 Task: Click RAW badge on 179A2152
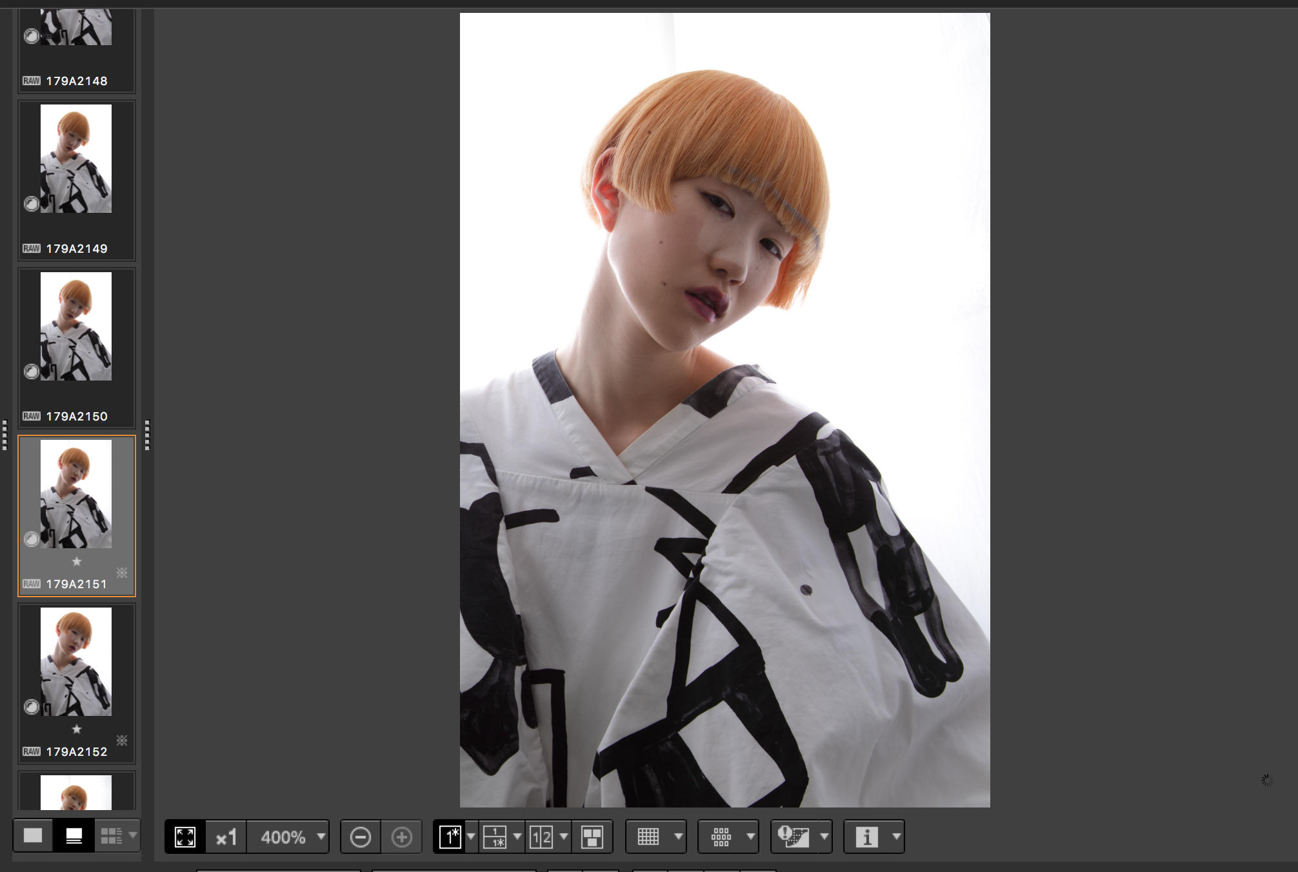pos(32,751)
